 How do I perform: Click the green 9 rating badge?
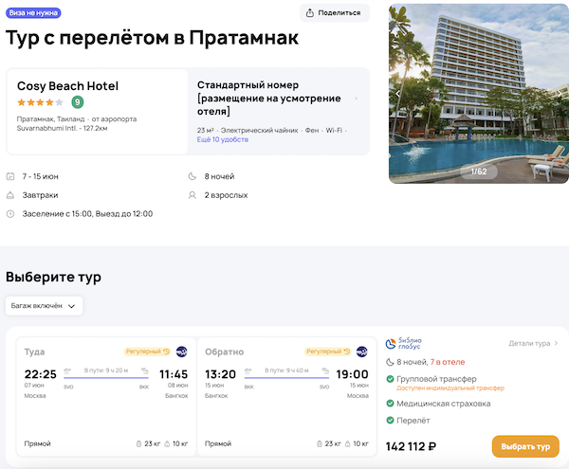(77, 102)
